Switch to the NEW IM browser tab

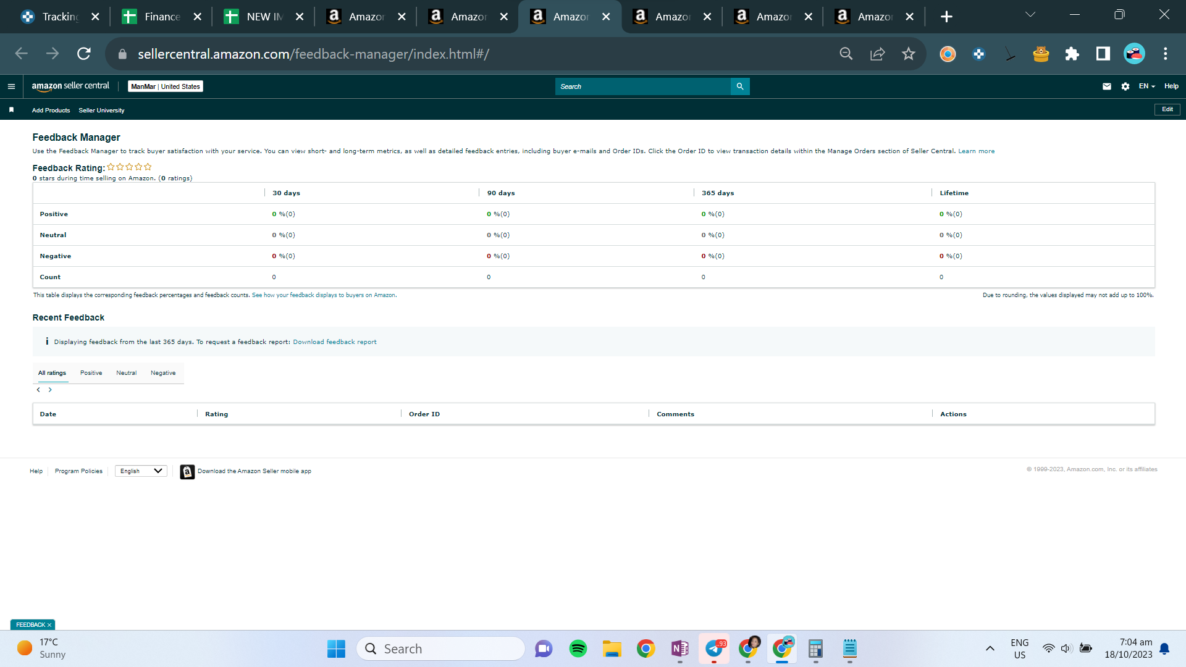point(264,17)
